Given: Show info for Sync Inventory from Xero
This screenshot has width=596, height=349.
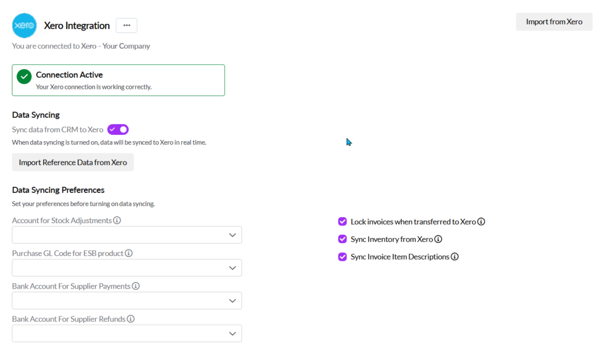Looking at the screenshot, I should click(438, 239).
